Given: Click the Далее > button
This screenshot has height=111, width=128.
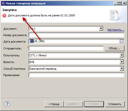Looking at the screenshot, I should point(73,104).
